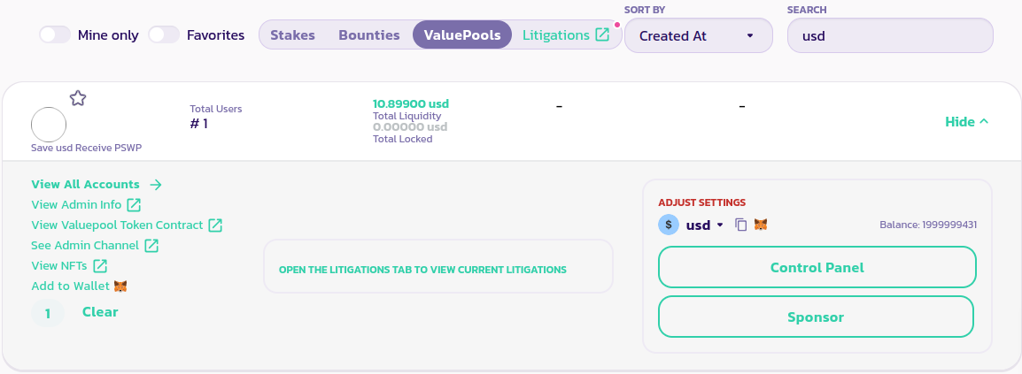Image resolution: width=1022 pixels, height=374 pixels.
Task: Click external link icon beside View Admin Info
Action: pyautogui.click(x=134, y=205)
